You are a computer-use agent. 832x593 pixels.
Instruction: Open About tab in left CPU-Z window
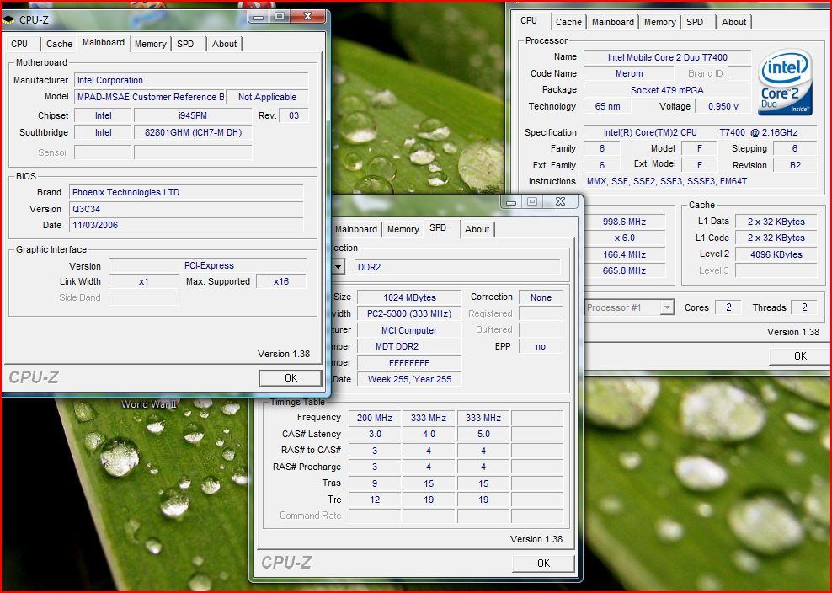pos(225,44)
